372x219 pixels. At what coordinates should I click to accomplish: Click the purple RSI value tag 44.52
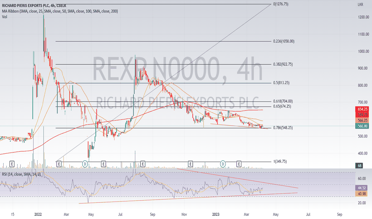(x=361, y=188)
